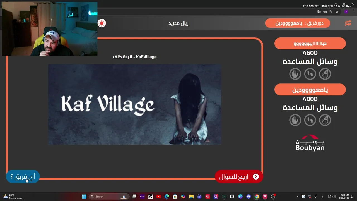The height and width of the screenshot is (201, 357).
Task: Open Canva from the taskbar
Action: [x=240, y=197]
